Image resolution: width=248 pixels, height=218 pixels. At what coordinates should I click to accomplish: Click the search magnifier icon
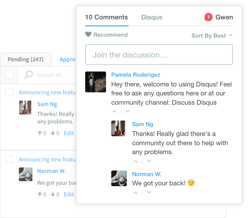[x=28, y=75]
